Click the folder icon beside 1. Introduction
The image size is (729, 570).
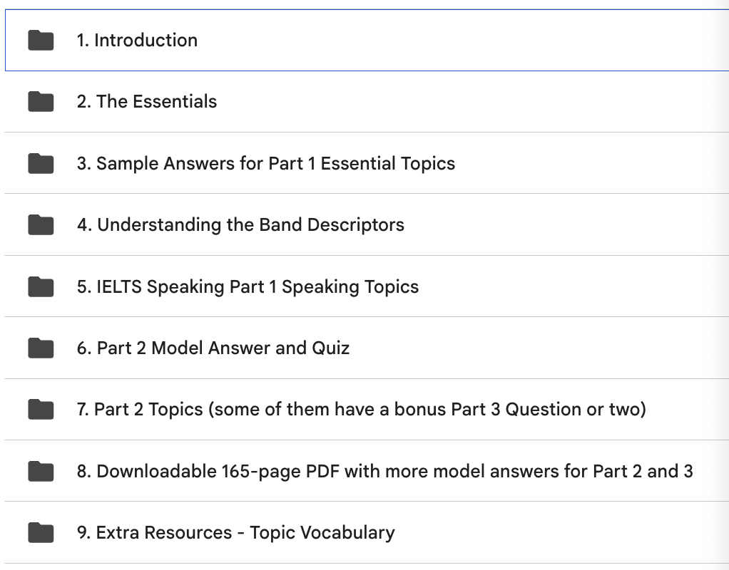41,41
